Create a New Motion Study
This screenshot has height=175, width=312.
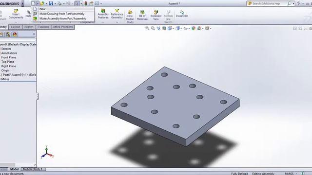(130, 17)
